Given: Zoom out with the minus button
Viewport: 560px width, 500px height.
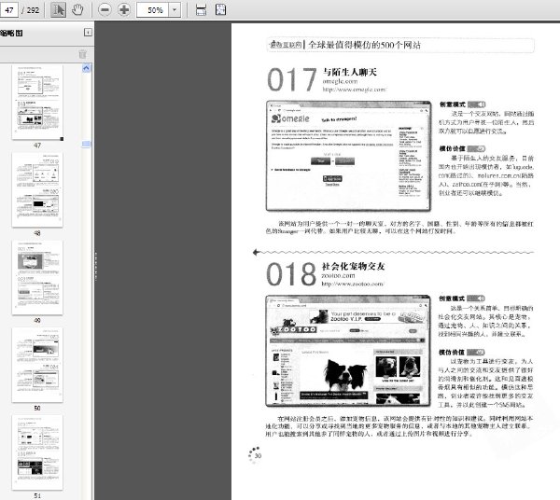Looking at the screenshot, I should tap(105, 9).
